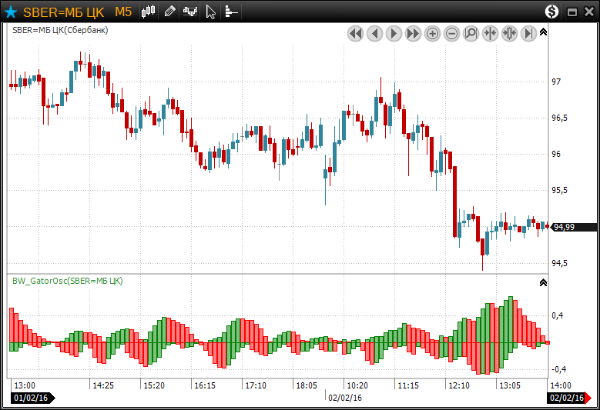
Task: Click the blue star favorite icon
Action: (11, 12)
